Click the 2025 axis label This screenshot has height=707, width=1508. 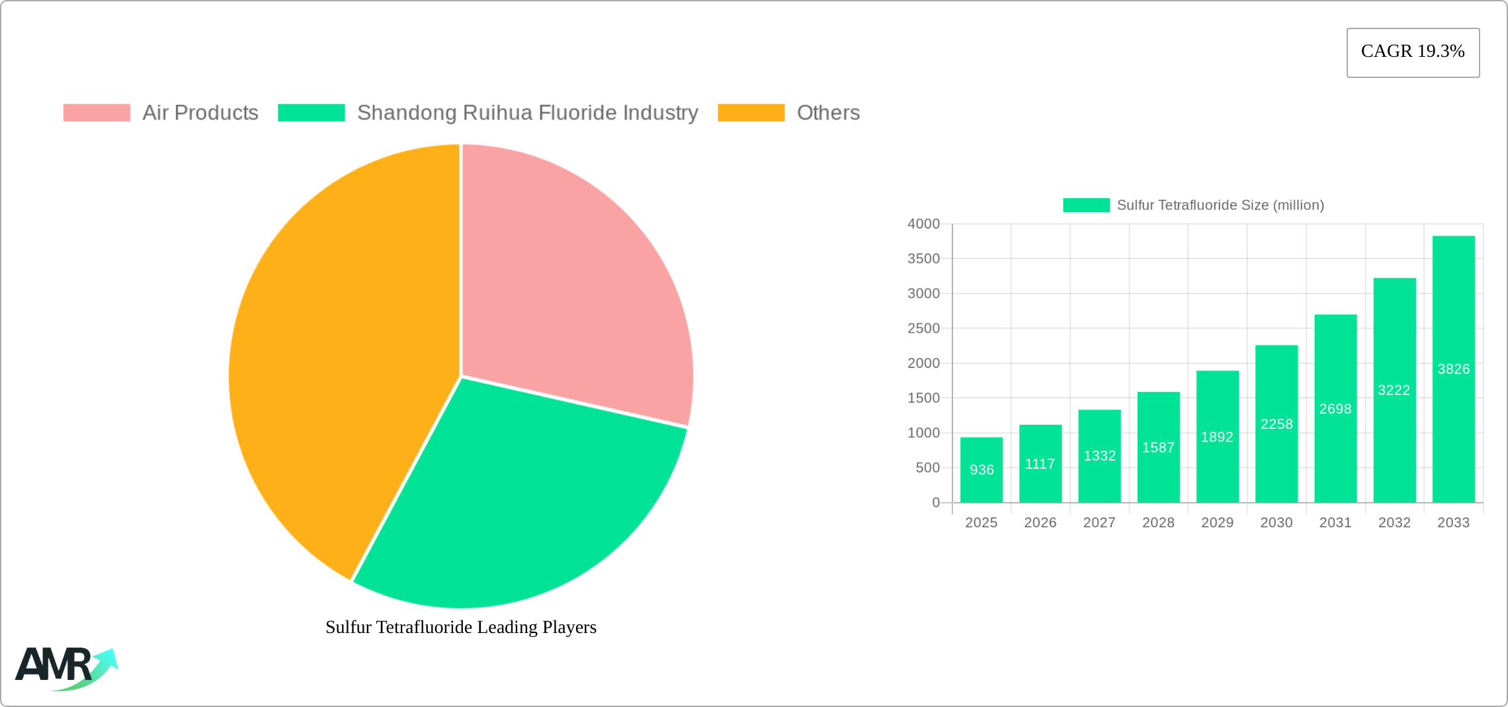click(982, 523)
